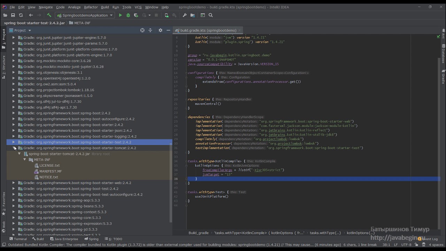446x251 pixels.
Task: Click the UTF-8 encoding status widget
Action: 406,245
